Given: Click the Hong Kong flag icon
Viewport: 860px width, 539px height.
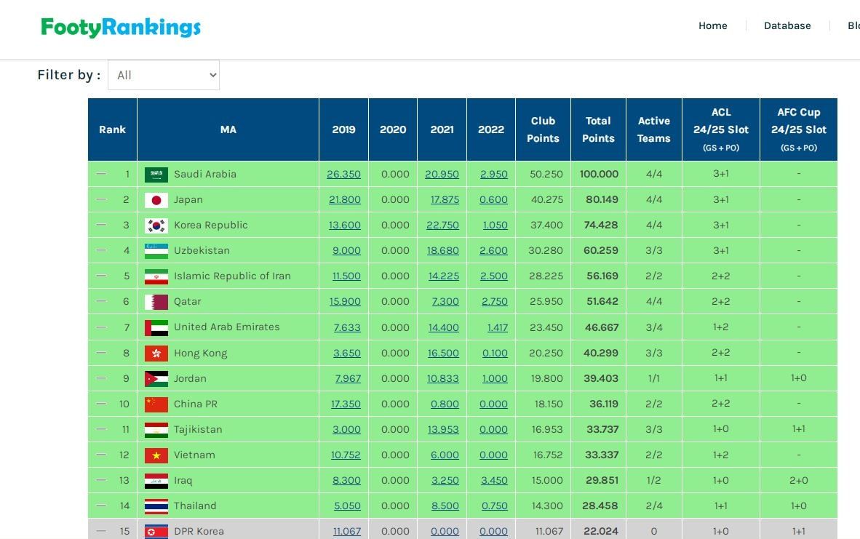Looking at the screenshot, I should pyautogui.click(x=156, y=354).
